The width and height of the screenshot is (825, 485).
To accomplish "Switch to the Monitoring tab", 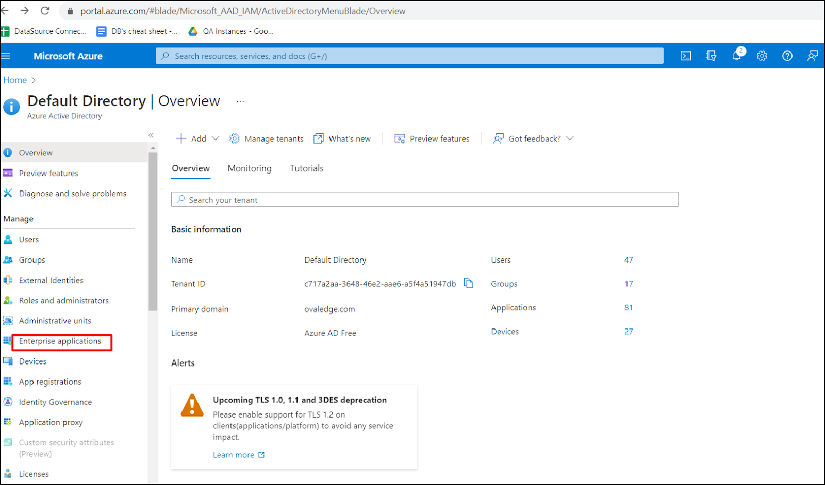I will point(250,168).
